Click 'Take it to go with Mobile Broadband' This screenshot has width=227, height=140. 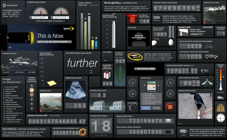54,42
